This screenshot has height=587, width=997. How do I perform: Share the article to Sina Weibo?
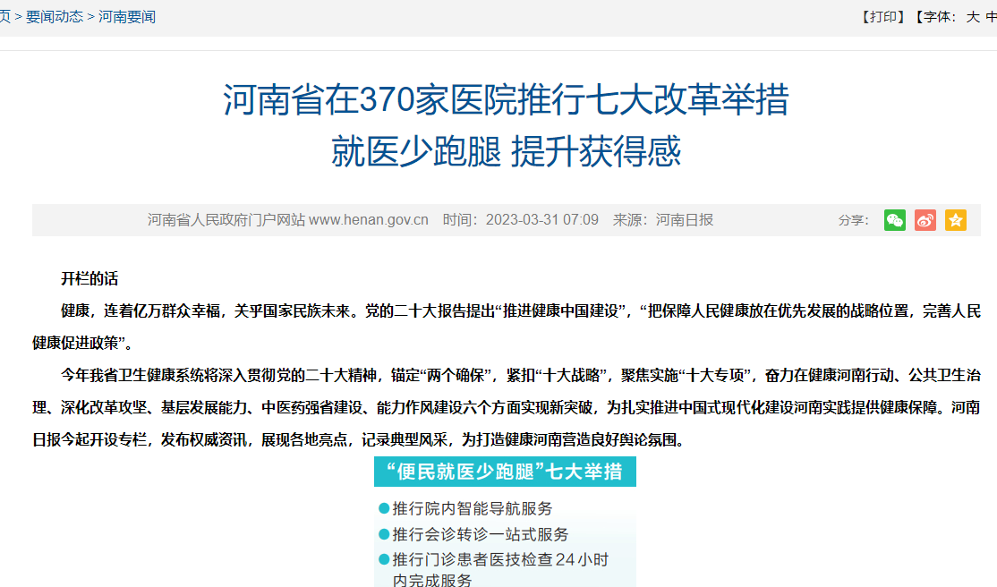(925, 219)
